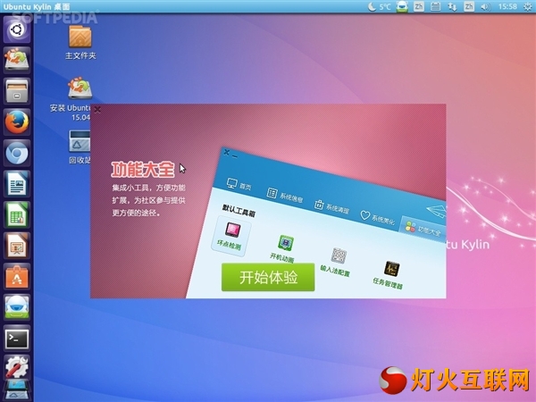536x402 pixels.
Task: Open the 回收站 trash desktop icon
Action: coord(80,147)
